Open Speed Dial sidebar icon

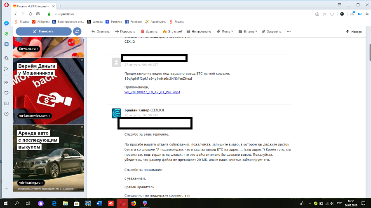[x=6, y=83]
